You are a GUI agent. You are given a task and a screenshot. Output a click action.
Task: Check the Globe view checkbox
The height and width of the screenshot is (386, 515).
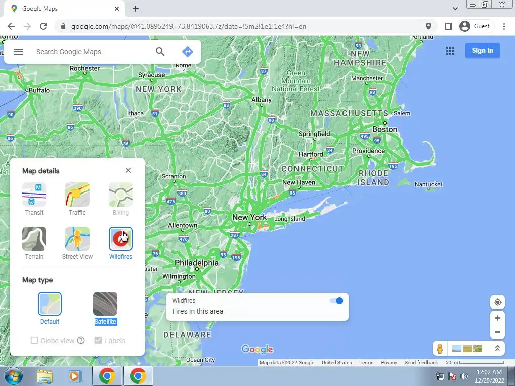pos(34,340)
